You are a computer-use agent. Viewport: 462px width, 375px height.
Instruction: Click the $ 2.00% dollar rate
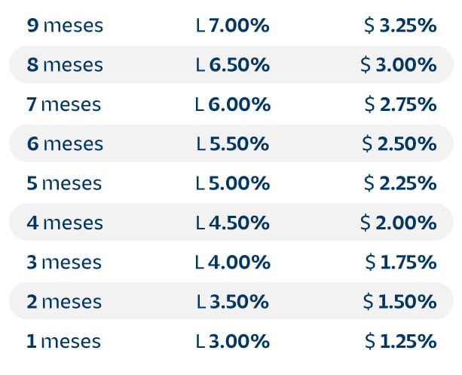pos(399,223)
